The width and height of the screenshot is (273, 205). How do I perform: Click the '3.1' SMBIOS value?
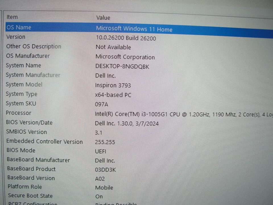click(99, 133)
